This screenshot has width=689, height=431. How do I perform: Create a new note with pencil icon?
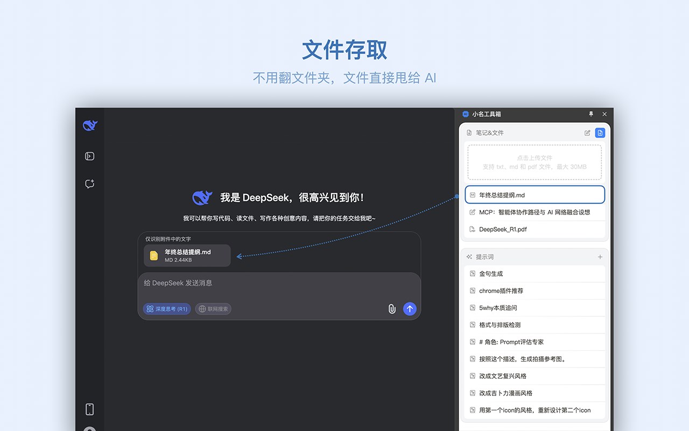(587, 133)
